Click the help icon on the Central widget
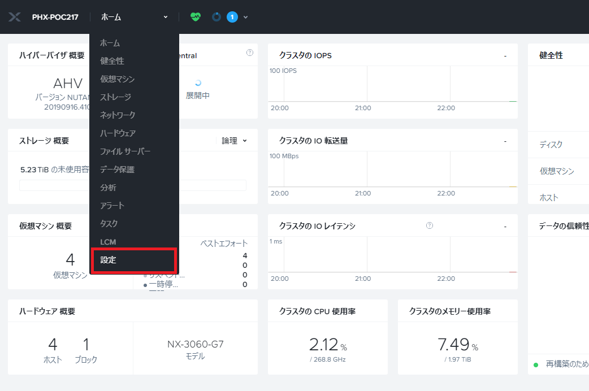 [x=250, y=53]
